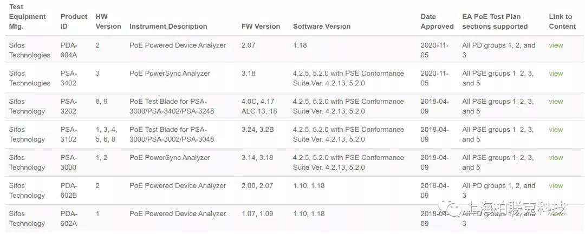
Task: Click the 2020-11-05 date in first row
Action: pyautogui.click(x=434, y=50)
